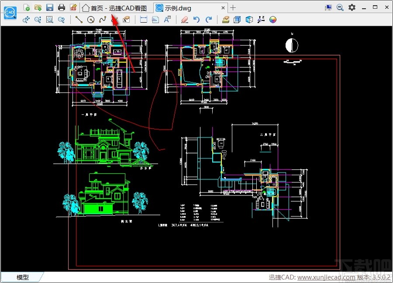
Task: Click the Z-axis rotate view icon
Action: click(261, 20)
